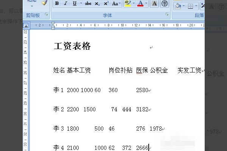
Task: Click the tab stop selector on ruler
Action: click(x=26, y=26)
